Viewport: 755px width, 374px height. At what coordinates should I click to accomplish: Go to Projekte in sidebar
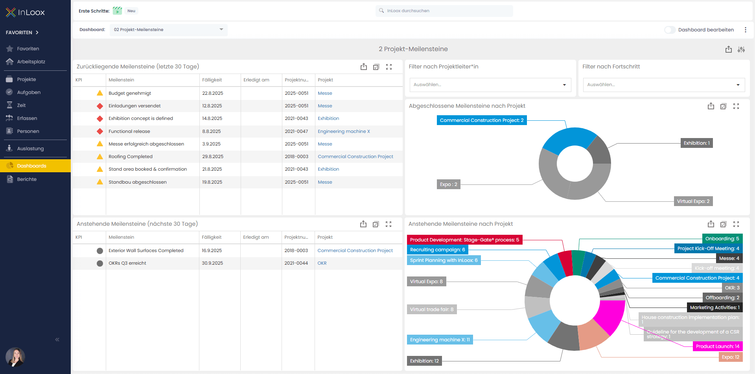(26, 79)
